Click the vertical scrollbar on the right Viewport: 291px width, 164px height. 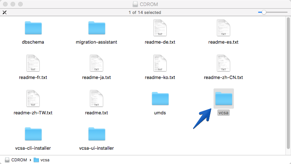tap(288, 83)
